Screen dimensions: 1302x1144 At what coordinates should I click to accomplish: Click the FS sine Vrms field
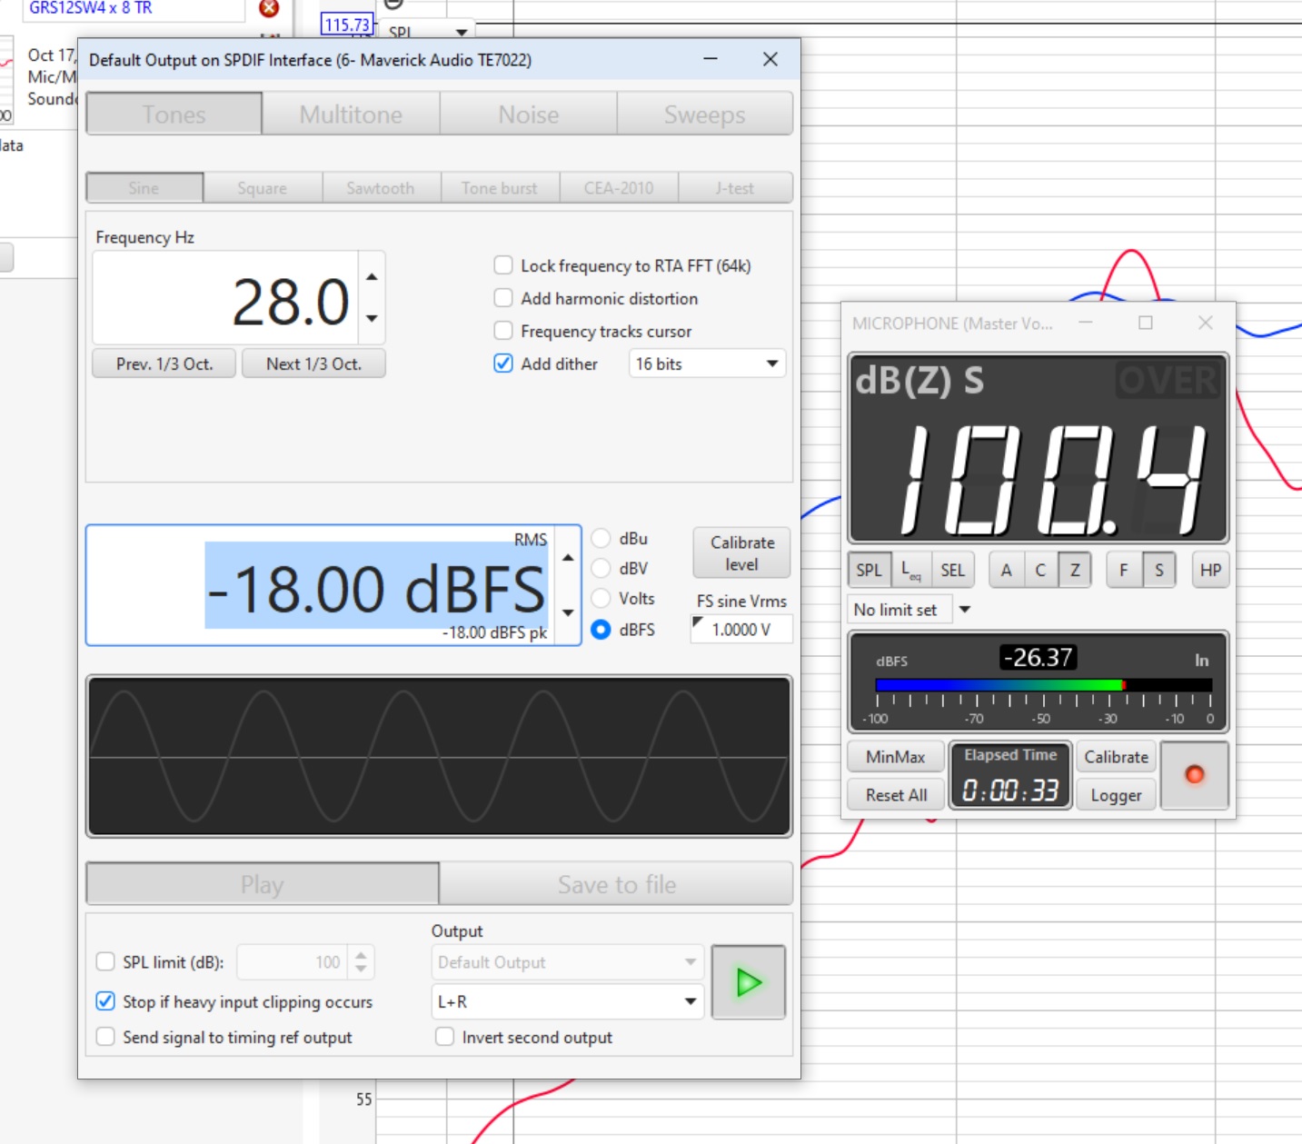pyautogui.click(x=741, y=629)
